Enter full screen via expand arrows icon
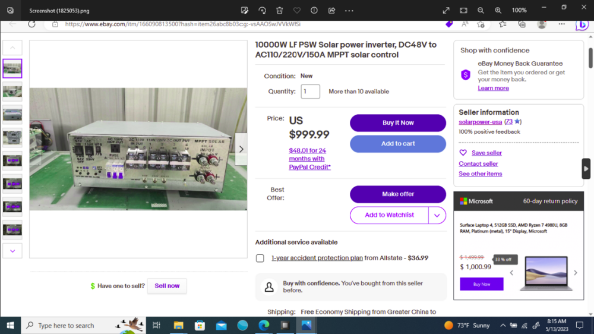The image size is (594, 334). click(446, 11)
